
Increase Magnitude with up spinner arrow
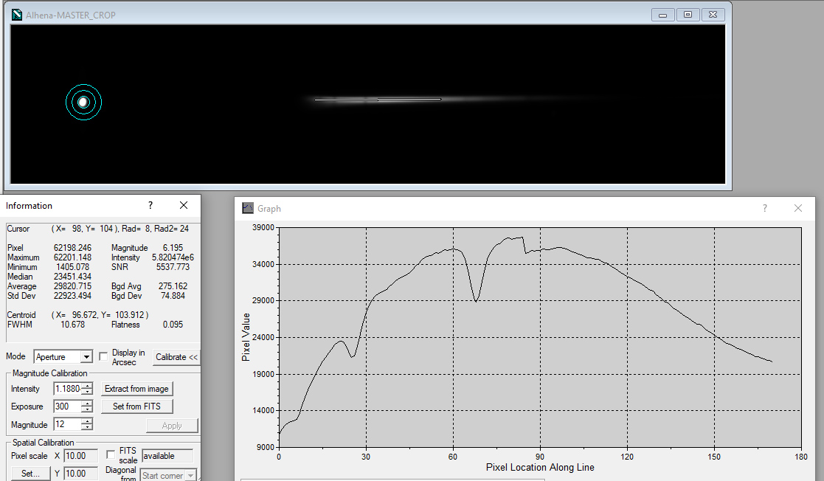[x=88, y=421]
